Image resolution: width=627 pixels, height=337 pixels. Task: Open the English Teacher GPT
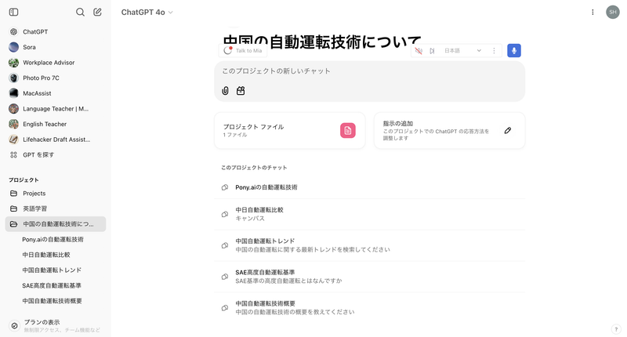click(x=56, y=124)
